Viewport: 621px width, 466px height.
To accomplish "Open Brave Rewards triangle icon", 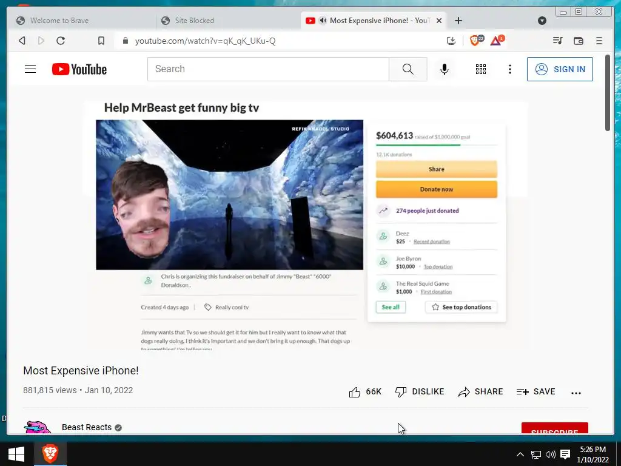I will [497, 40].
